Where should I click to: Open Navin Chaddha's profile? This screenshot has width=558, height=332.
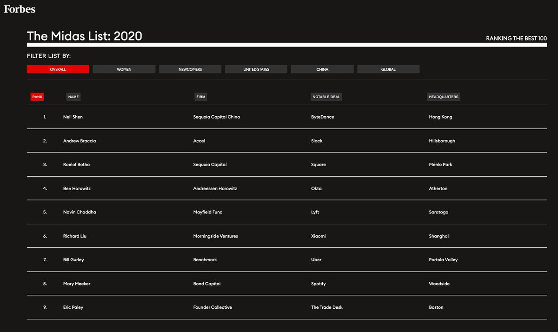tap(80, 212)
